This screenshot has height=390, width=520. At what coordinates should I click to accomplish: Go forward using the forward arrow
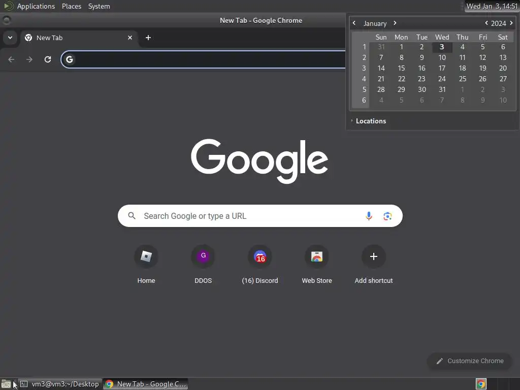point(29,59)
